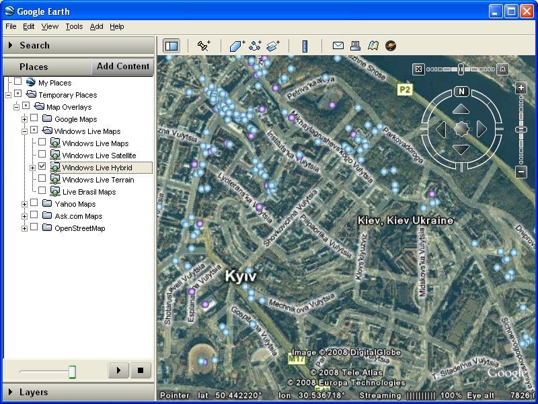Viewport: 538px width, 404px height.
Task: Toggle the sidebar visibility
Action: tap(171, 45)
